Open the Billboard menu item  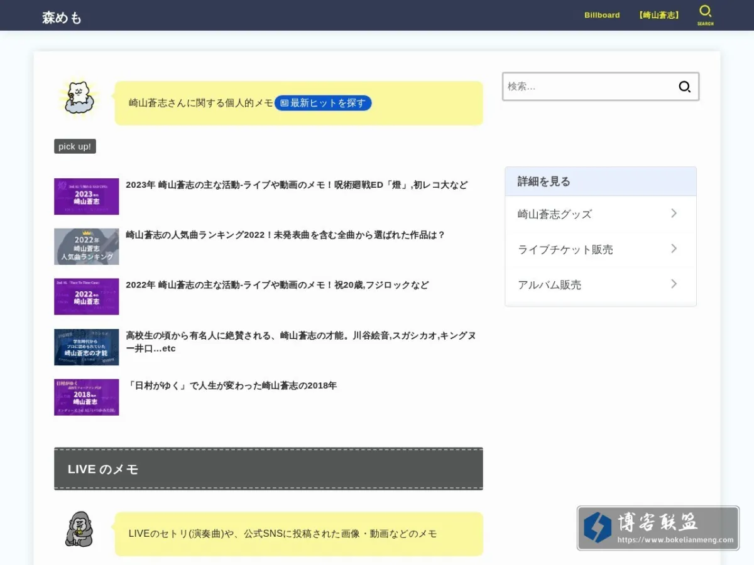pos(602,15)
